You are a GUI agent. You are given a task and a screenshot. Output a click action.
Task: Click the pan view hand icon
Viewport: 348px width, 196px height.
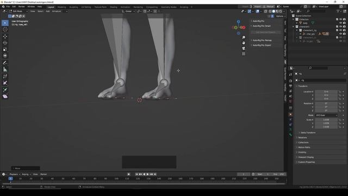tap(244, 42)
